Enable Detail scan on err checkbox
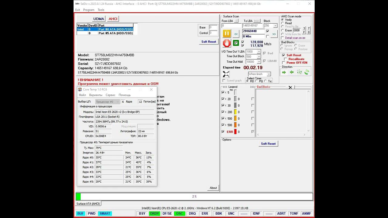The image size is (388, 218). [x=283, y=38]
